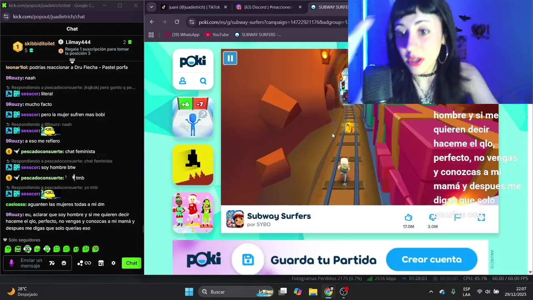Close the Discord tab

[300, 7]
